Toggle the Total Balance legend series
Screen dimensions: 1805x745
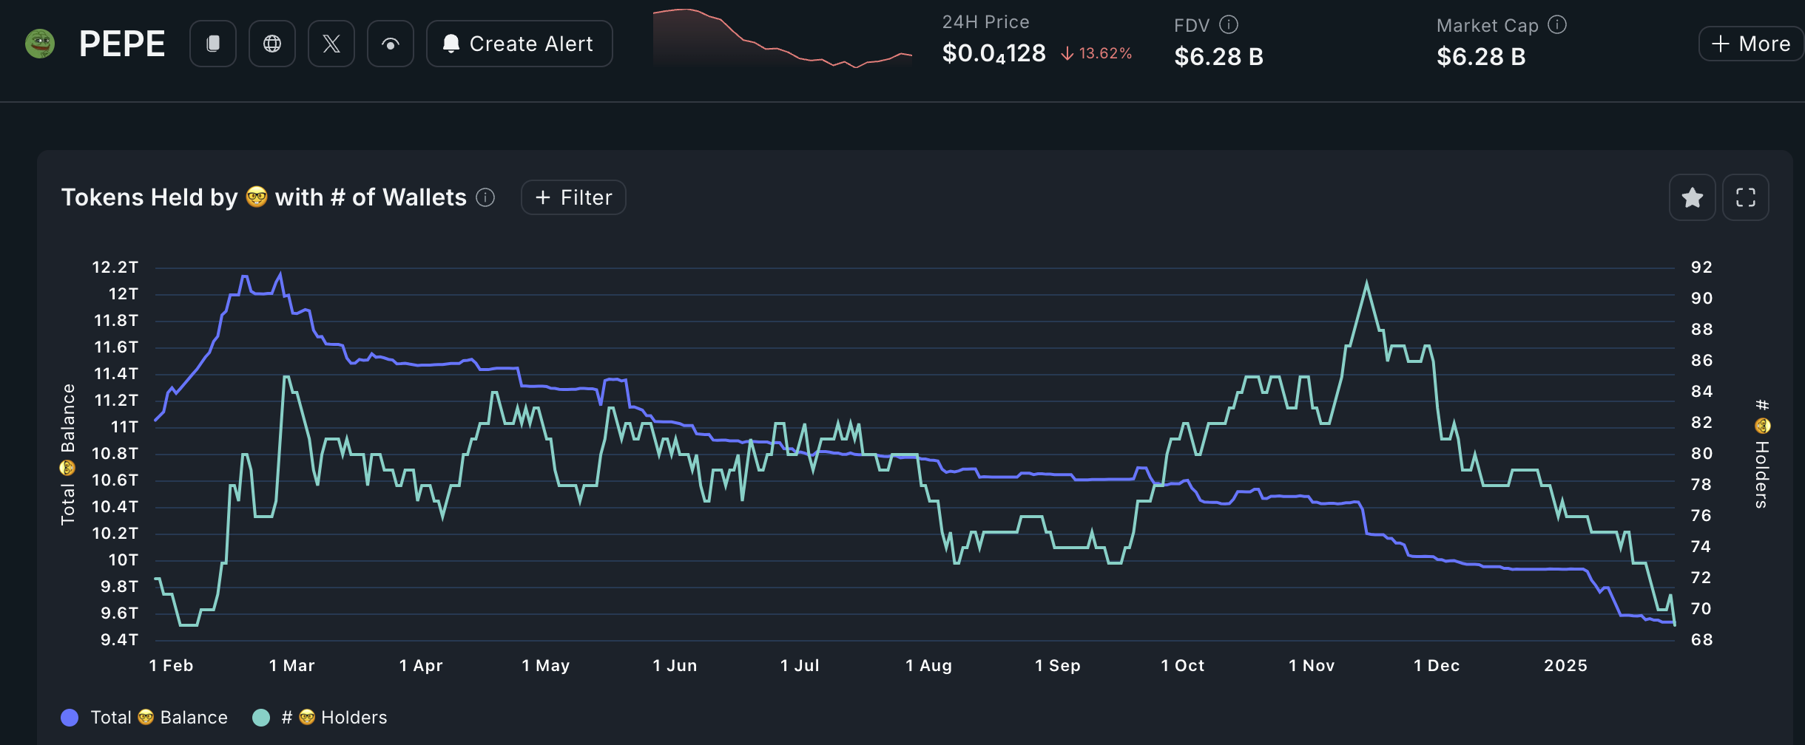pyautogui.click(x=144, y=718)
